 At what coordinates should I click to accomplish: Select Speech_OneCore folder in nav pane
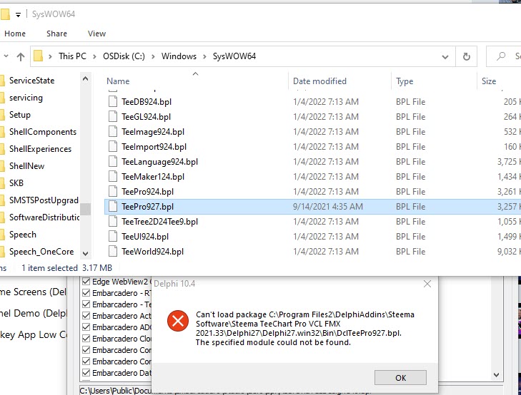[x=41, y=252]
